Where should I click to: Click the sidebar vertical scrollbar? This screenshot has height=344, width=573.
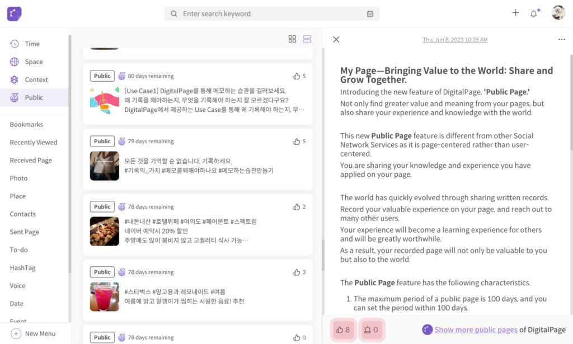[69, 153]
